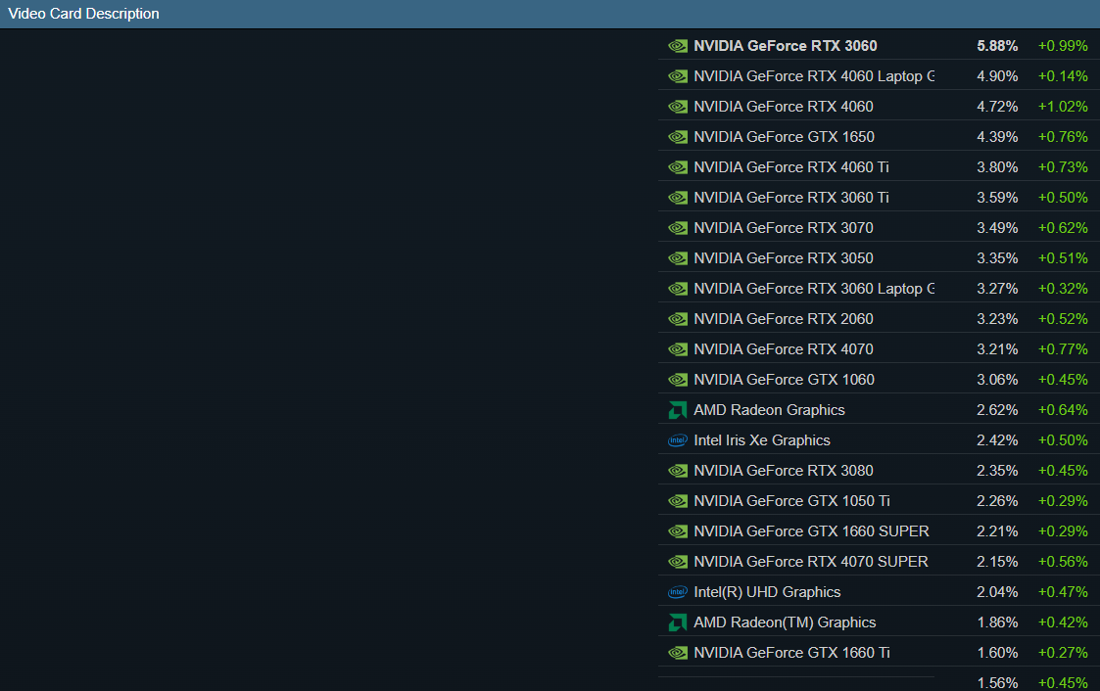Click NVIDIA icon beside RTX 3060
Viewport: 1100px width, 691px height.
pos(678,46)
